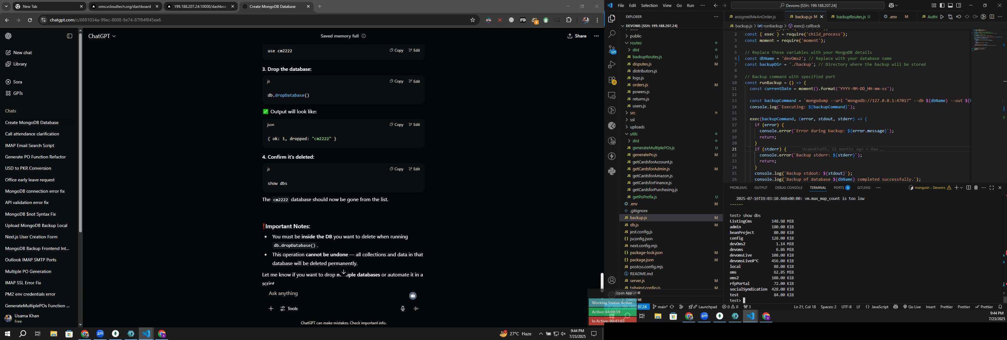Go back arrow in VS Code title bar

pos(716,5)
